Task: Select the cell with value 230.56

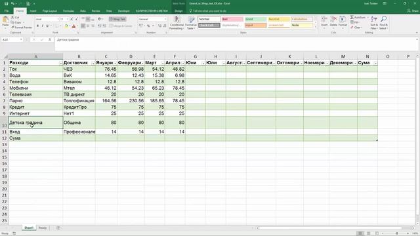Action: click(131, 100)
